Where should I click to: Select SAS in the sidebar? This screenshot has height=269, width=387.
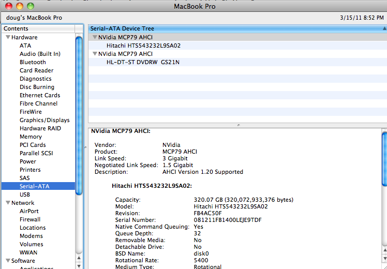click(x=25, y=178)
